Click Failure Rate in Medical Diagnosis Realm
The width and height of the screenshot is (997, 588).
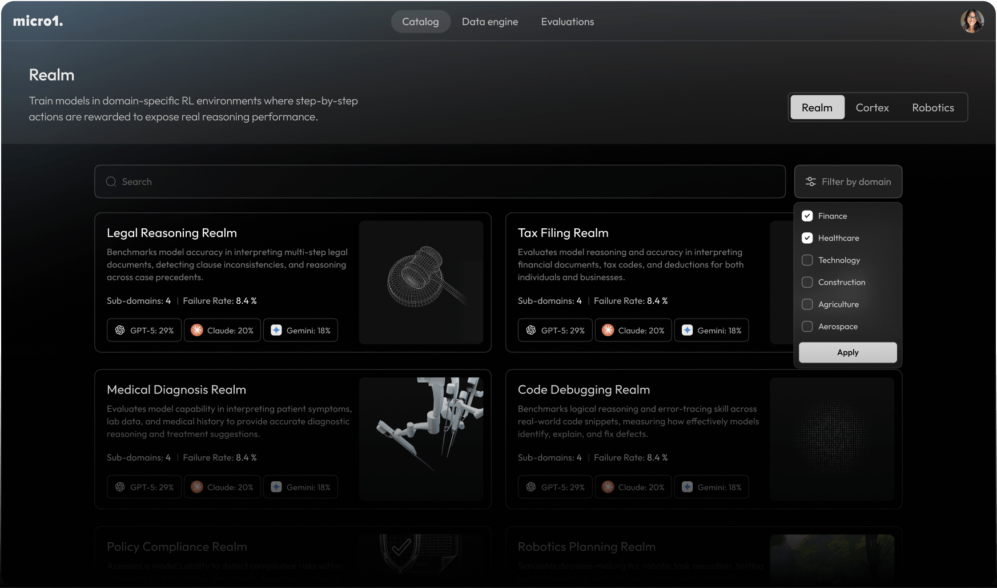(x=220, y=458)
